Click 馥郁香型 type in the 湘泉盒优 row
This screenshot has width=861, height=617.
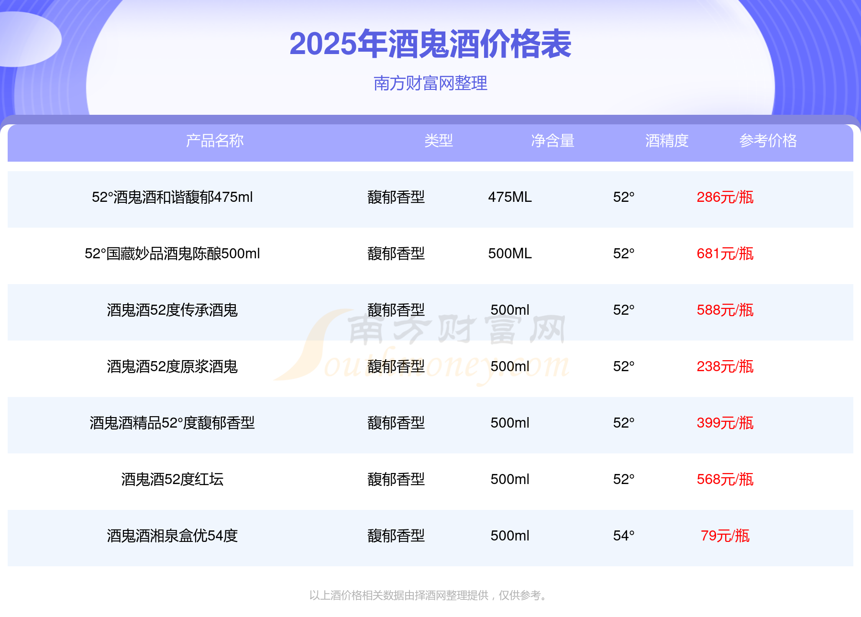pyautogui.click(x=396, y=536)
